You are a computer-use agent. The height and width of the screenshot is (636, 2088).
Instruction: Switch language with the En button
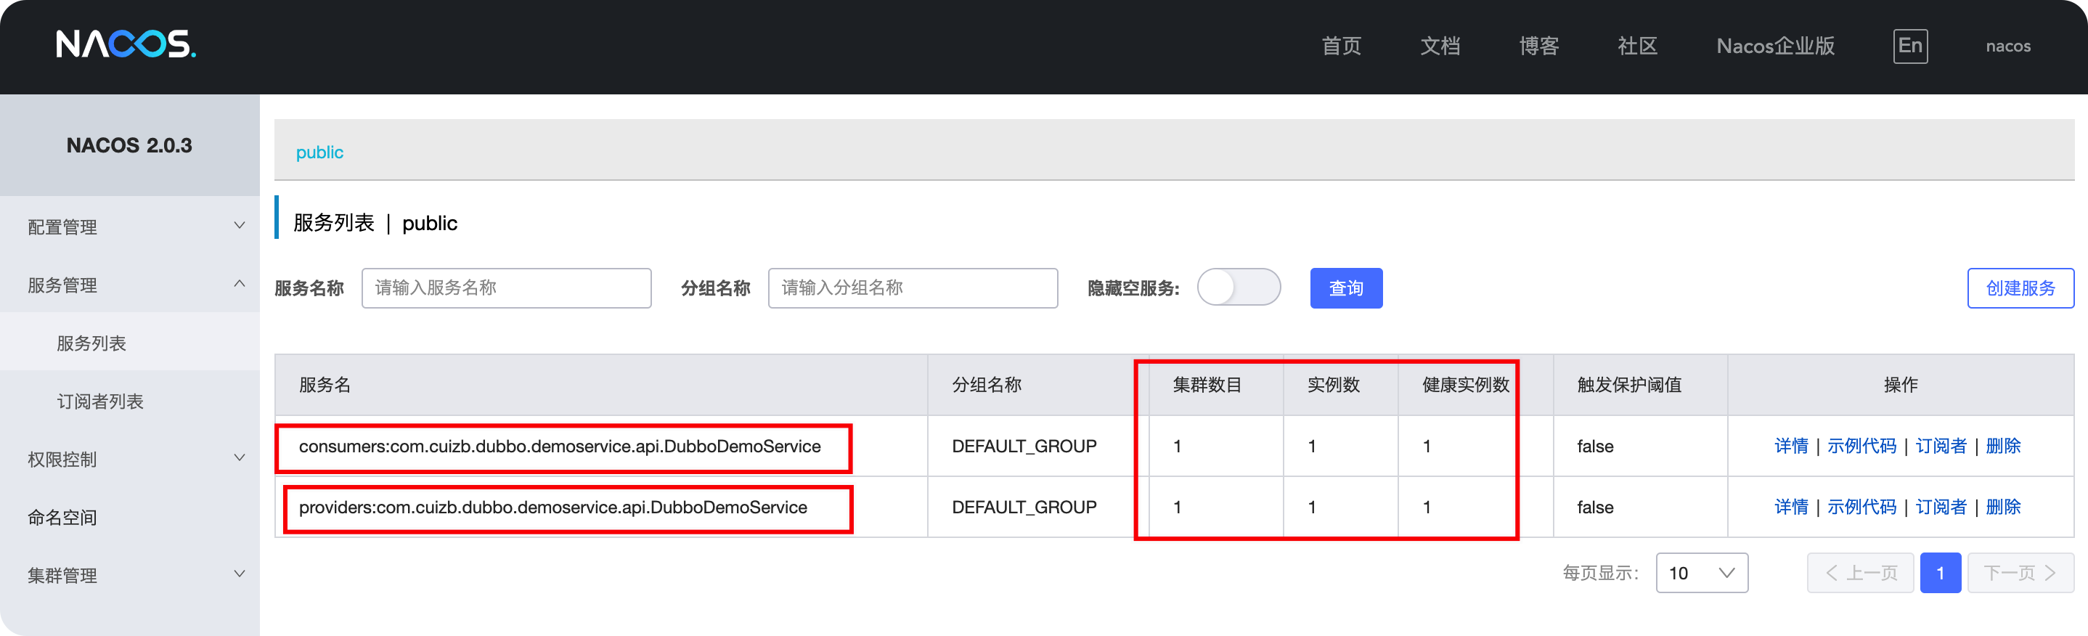(1909, 45)
